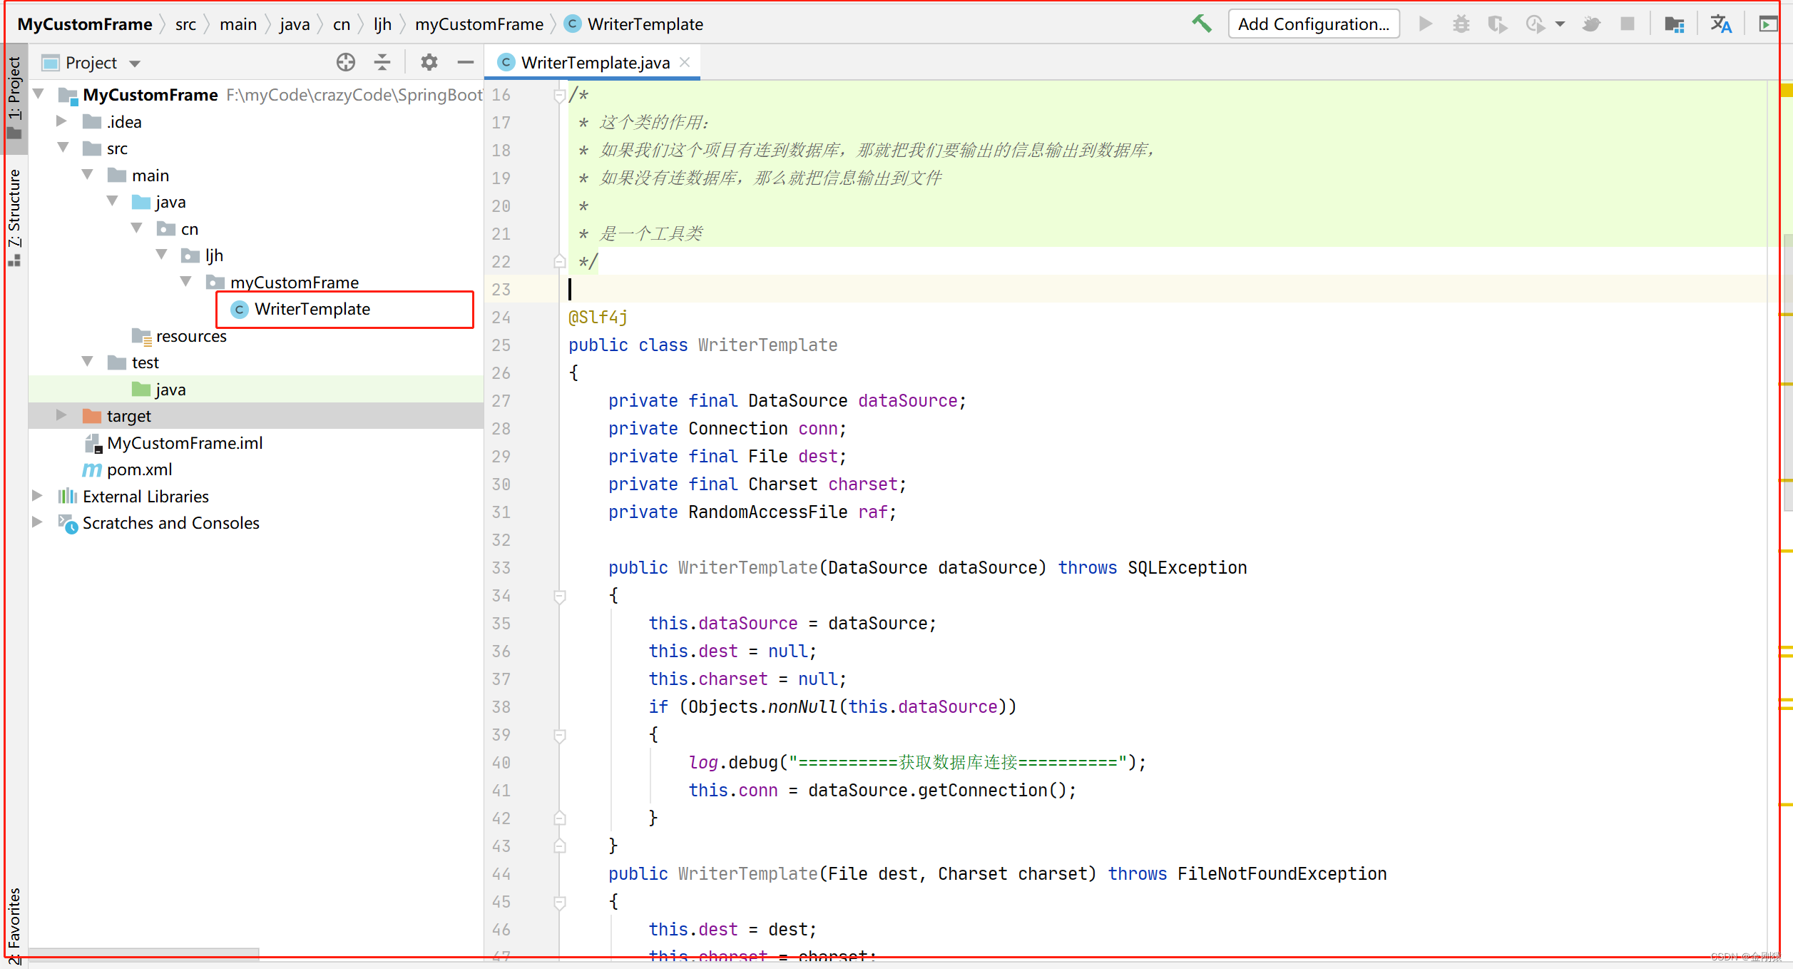Switch to WriterTemplate.java editor tab
The image size is (1793, 969).
click(x=595, y=63)
